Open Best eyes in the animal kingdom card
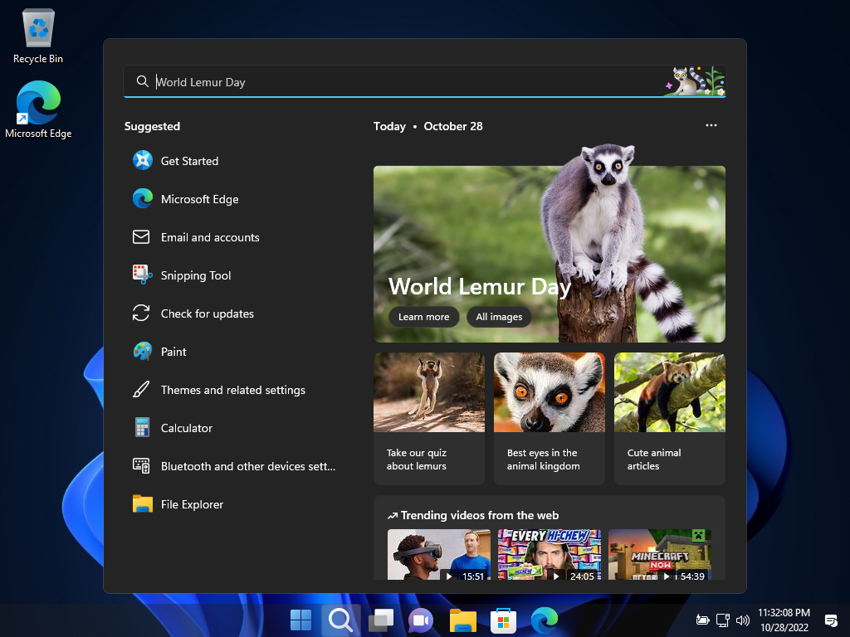 point(550,418)
